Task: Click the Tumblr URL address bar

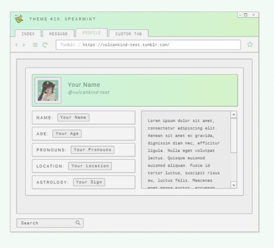Action: point(149,45)
